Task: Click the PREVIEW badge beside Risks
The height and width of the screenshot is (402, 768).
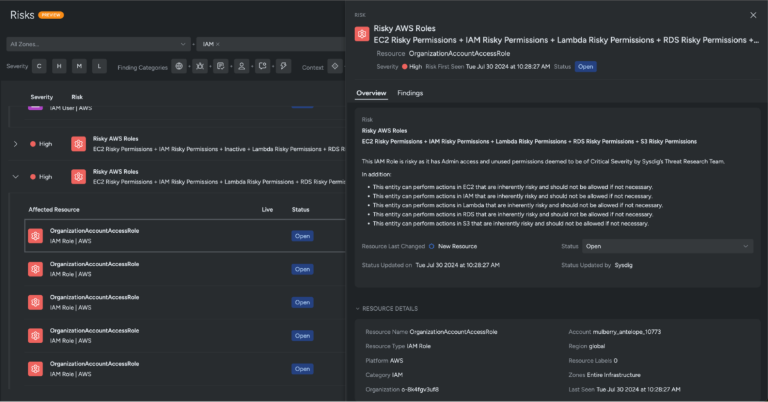Action: [x=51, y=15]
